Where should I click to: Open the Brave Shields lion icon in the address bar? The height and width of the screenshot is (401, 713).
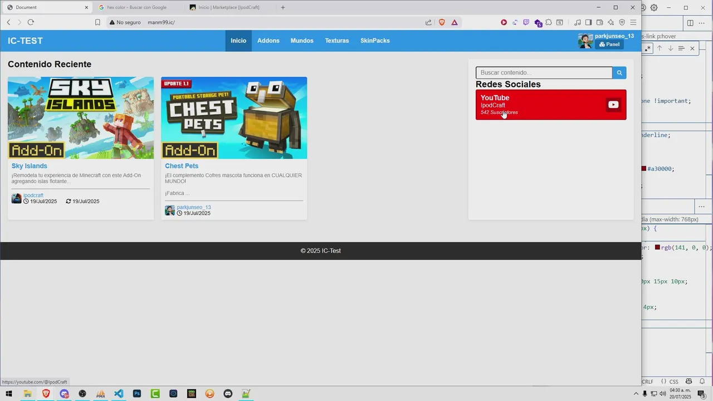[442, 22]
